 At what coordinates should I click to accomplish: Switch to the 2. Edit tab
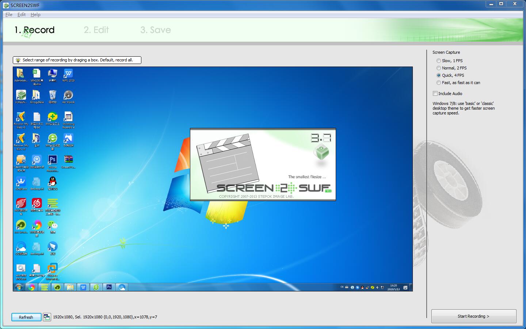(96, 30)
